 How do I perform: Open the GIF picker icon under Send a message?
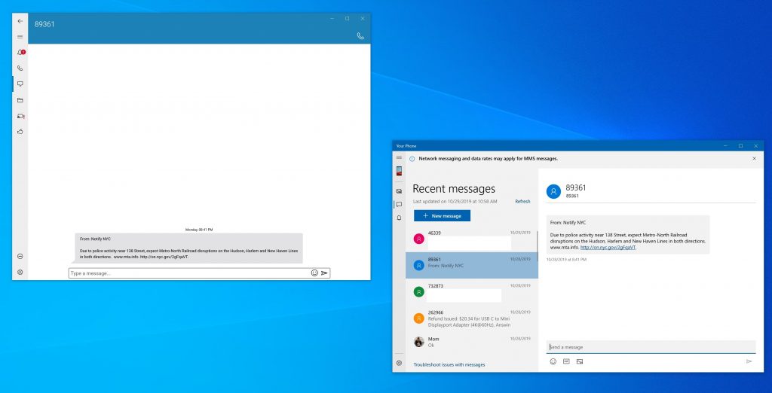566,361
